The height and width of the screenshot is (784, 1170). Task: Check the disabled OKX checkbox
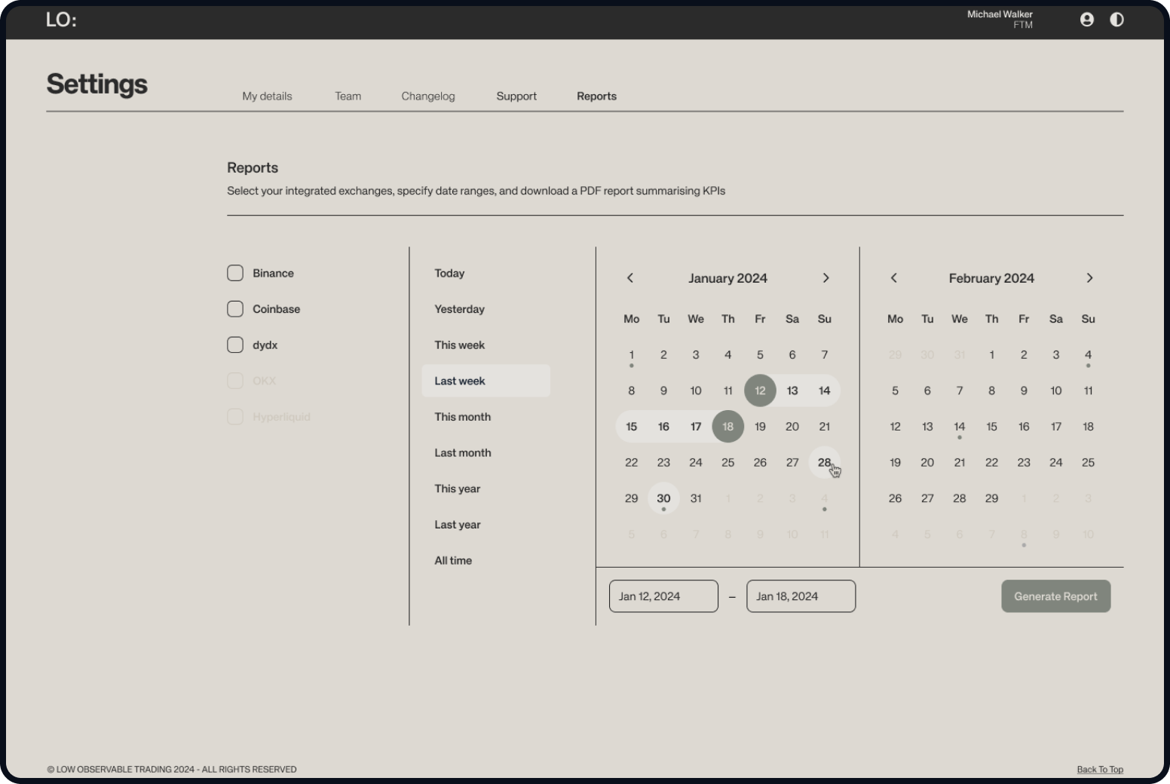[235, 381]
